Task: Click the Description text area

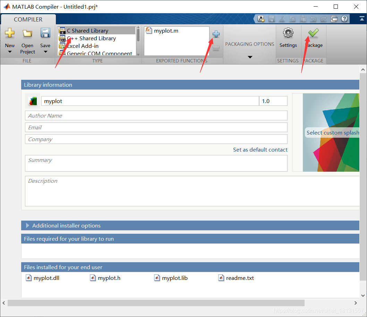Action: 192,191
